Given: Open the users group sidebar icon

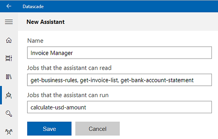Looking at the screenshot, I should [9, 132].
